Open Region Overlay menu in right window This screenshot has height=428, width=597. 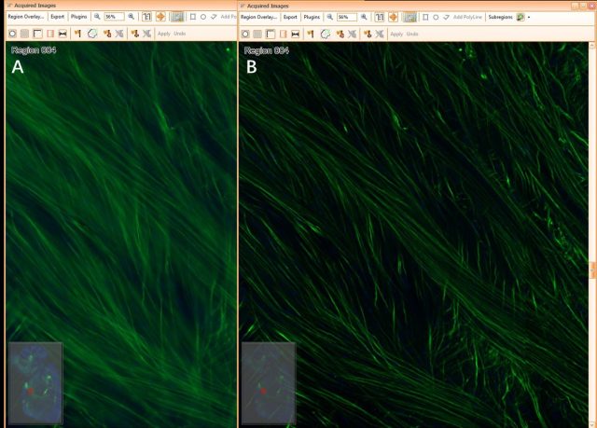click(258, 17)
